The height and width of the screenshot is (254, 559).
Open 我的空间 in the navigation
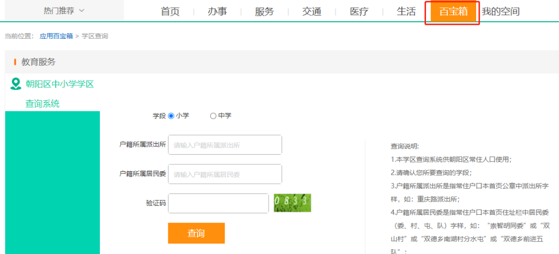501,11
